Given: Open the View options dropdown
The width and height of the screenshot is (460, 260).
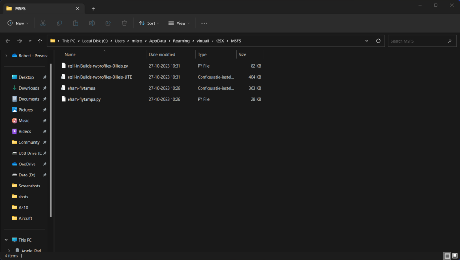Looking at the screenshot, I should coord(179,23).
